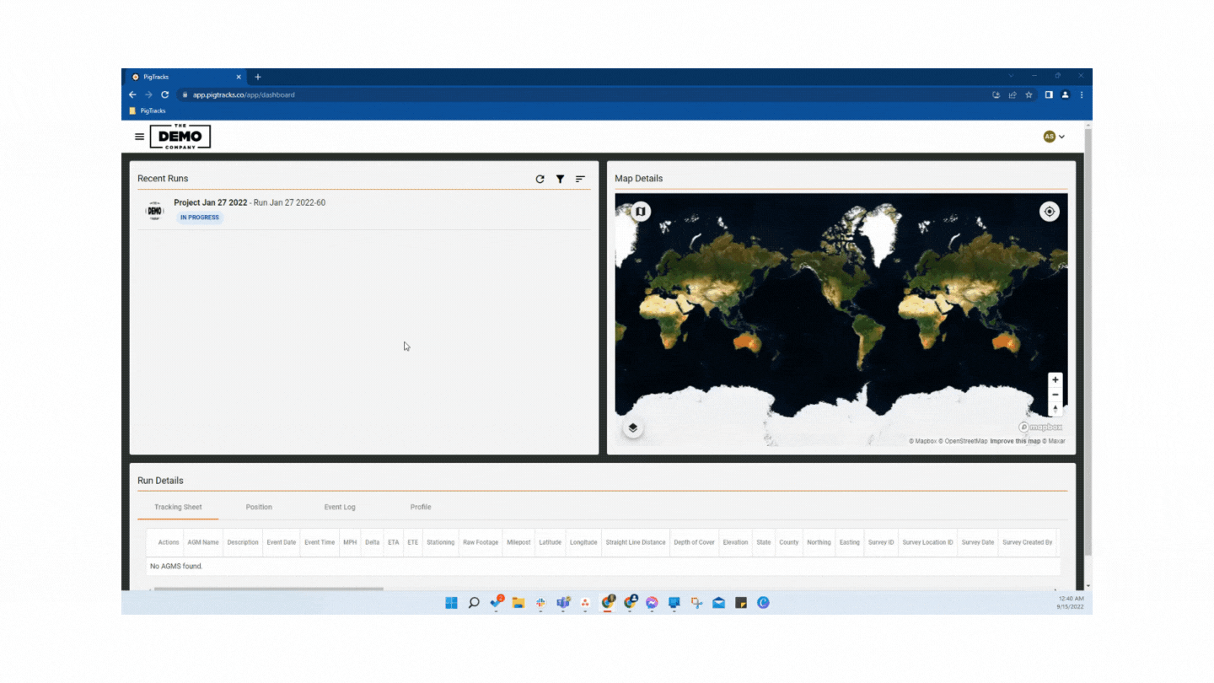Image resolution: width=1214 pixels, height=683 pixels.
Task: Open the Event Log tab
Action: 340,507
